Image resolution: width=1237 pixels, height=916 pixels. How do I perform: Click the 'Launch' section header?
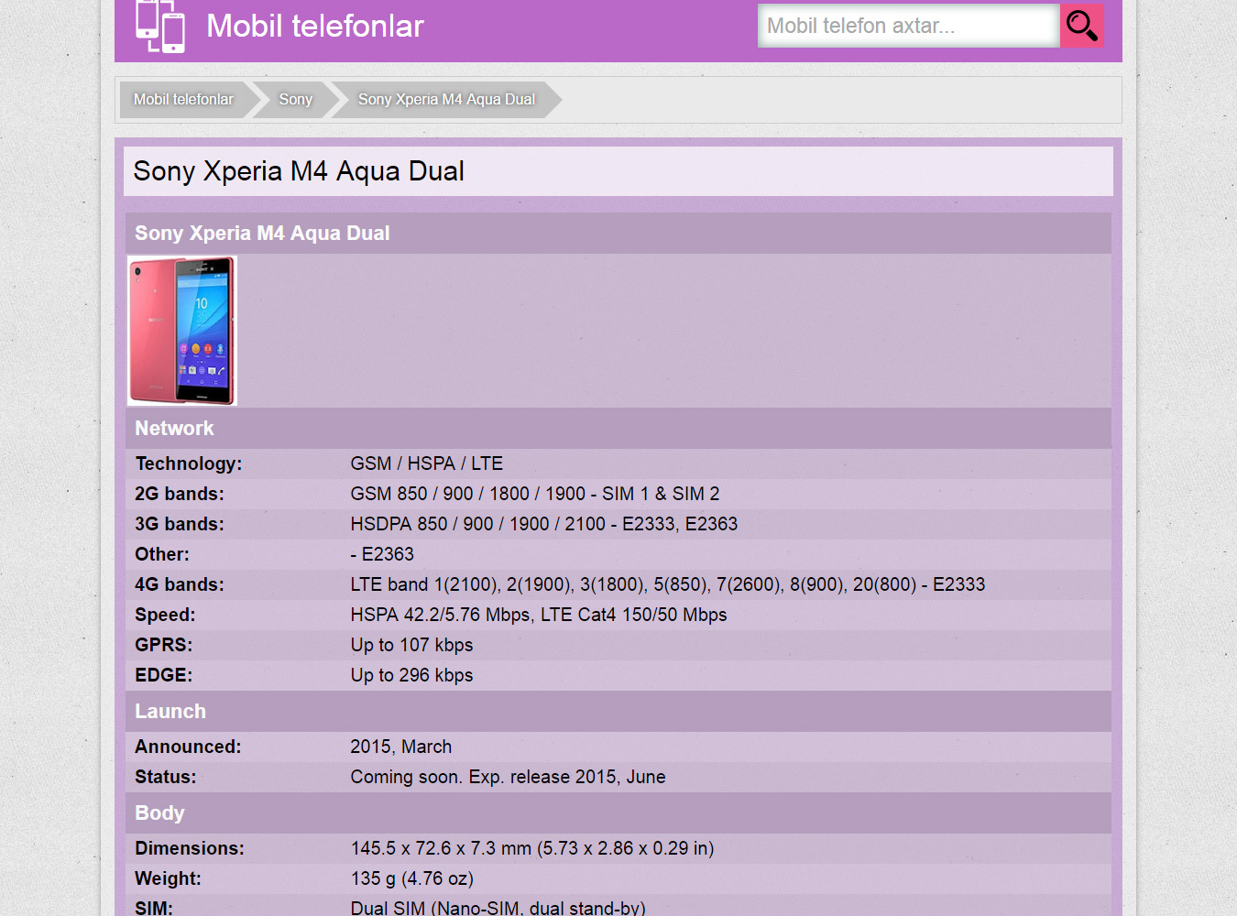point(170,711)
